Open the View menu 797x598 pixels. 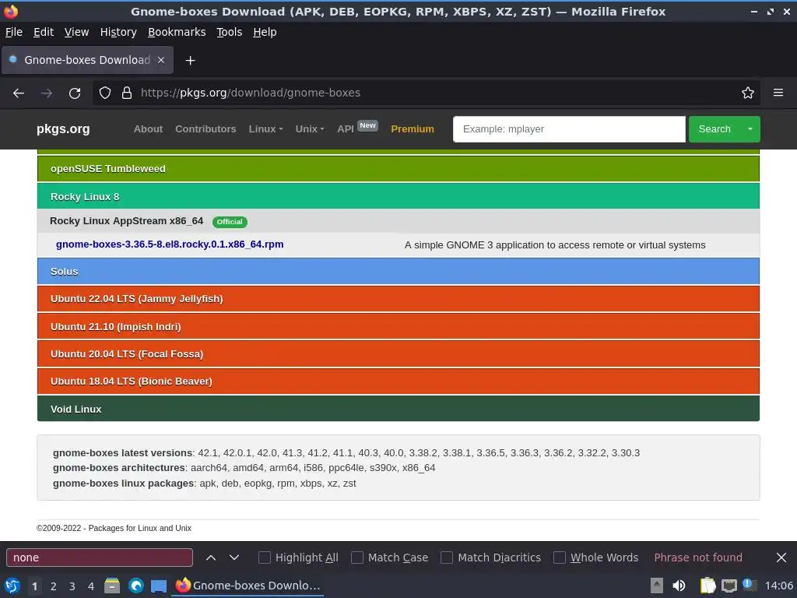(77, 32)
